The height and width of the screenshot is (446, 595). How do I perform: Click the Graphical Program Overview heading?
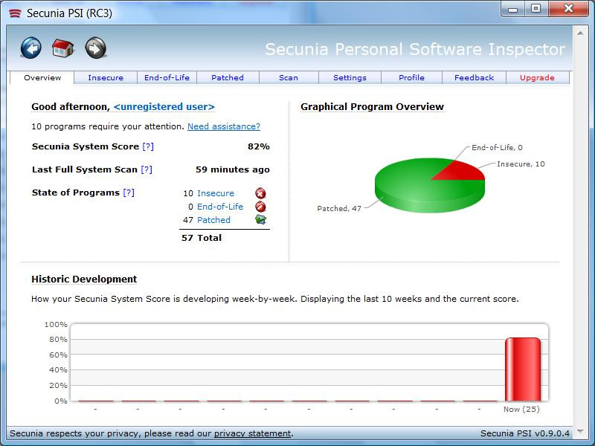point(372,107)
